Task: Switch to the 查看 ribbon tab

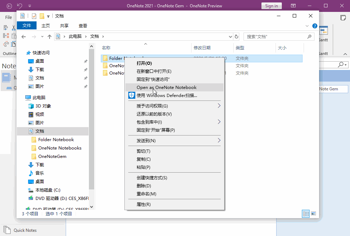Action: [x=83, y=26]
